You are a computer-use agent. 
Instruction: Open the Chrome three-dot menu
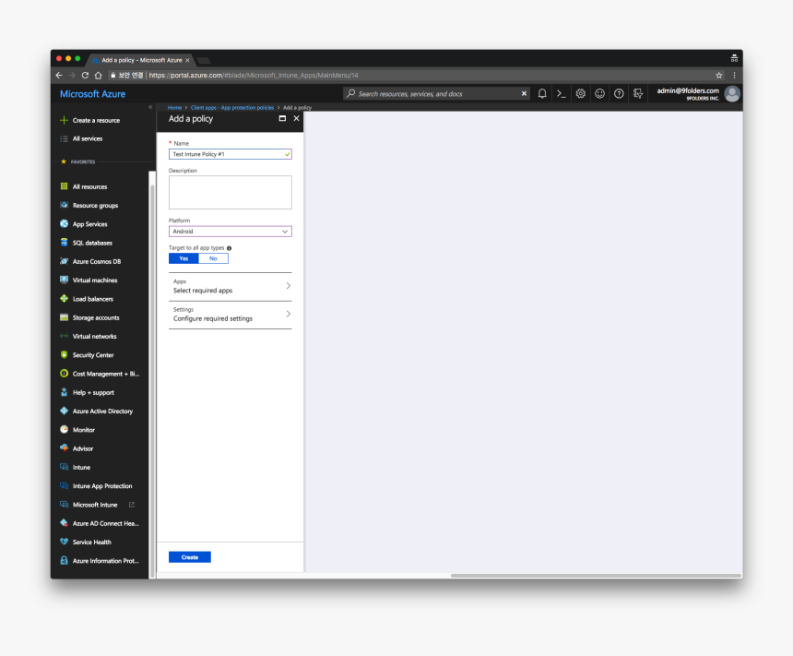[x=733, y=75]
